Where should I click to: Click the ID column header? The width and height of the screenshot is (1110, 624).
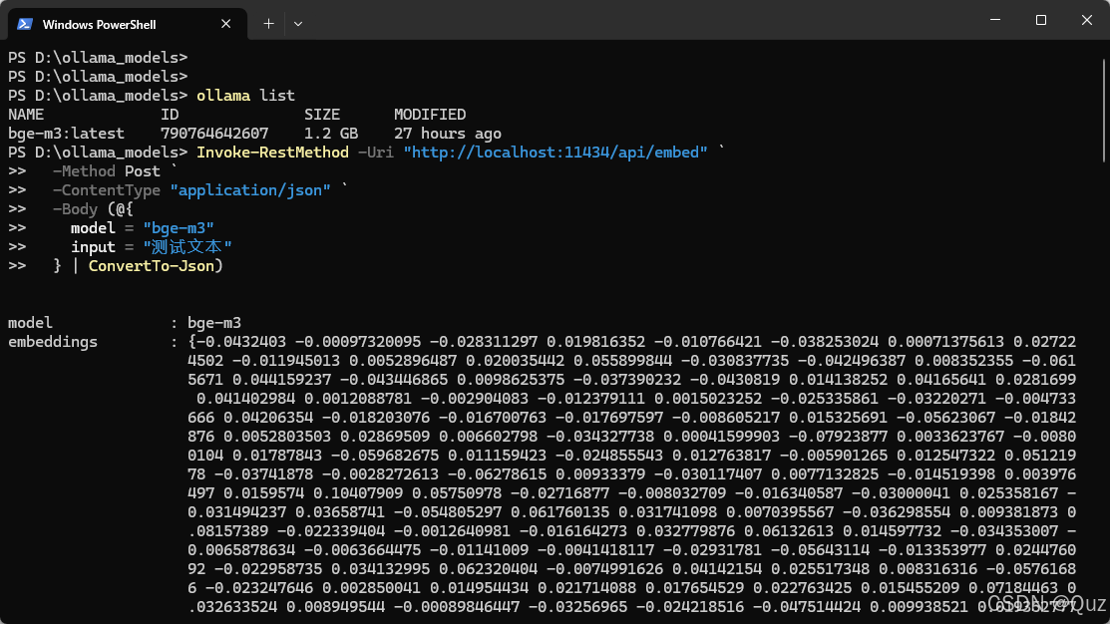click(x=170, y=115)
